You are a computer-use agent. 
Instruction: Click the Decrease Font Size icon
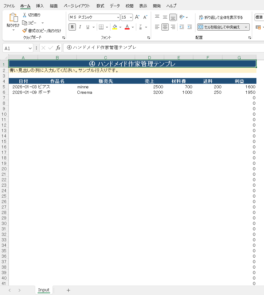145,17
